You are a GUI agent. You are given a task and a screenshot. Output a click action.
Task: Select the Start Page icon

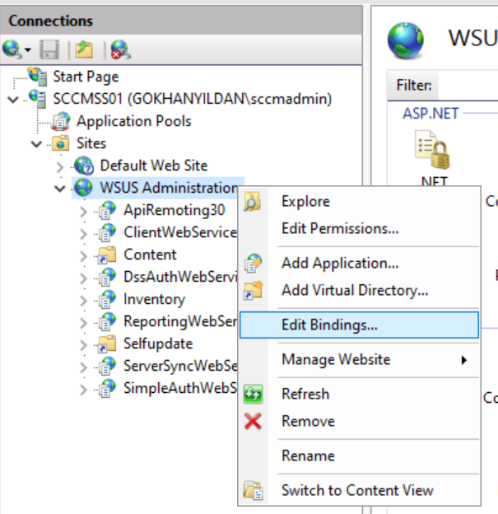pyautogui.click(x=37, y=76)
